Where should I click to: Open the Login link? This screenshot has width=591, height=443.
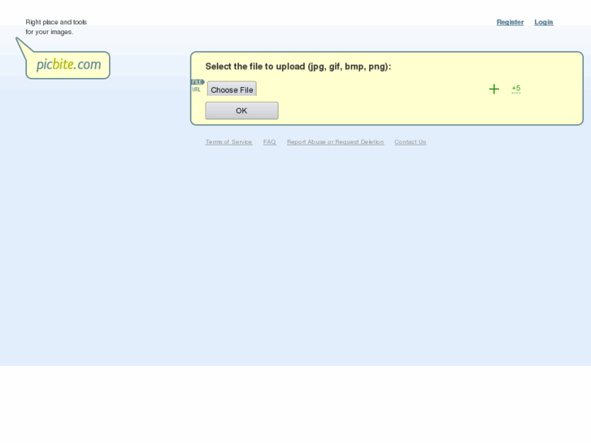[544, 22]
